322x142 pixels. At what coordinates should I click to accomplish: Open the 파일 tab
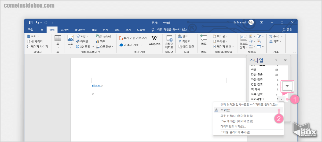(31, 30)
